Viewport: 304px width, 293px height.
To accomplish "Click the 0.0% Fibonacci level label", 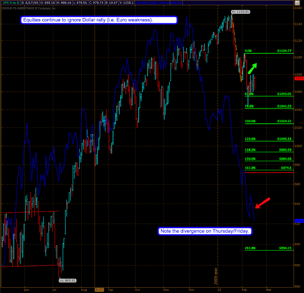I will (x=248, y=51).
